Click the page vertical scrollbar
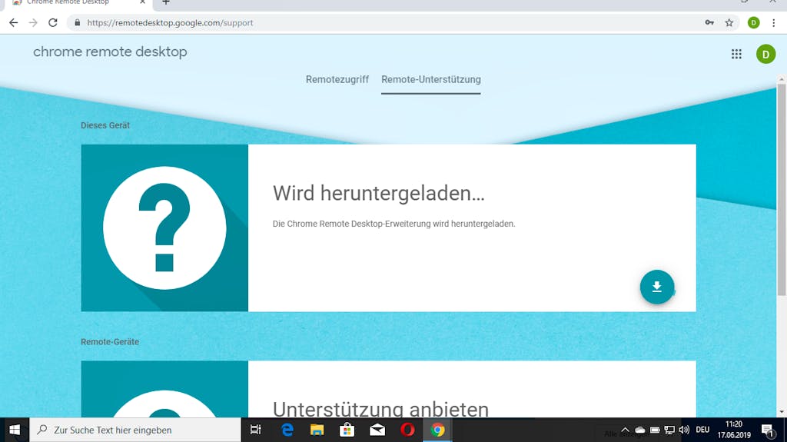 click(x=782, y=190)
